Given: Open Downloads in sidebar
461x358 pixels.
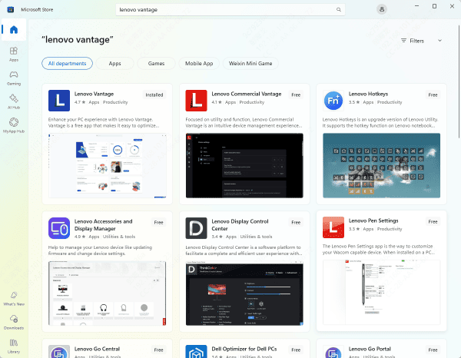Looking at the screenshot, I should click(x=14, y=322).
